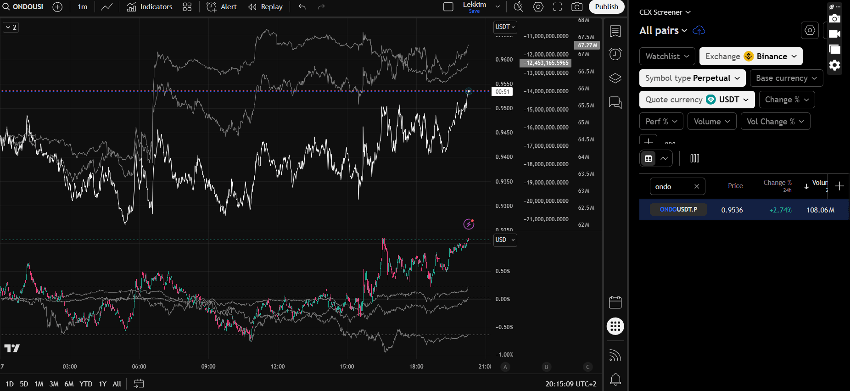Add symbol with plus icon
The width and height of the screenshot is (850, 391).
57,7
